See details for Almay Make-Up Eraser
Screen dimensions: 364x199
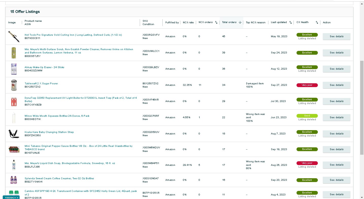coord(336,69)
